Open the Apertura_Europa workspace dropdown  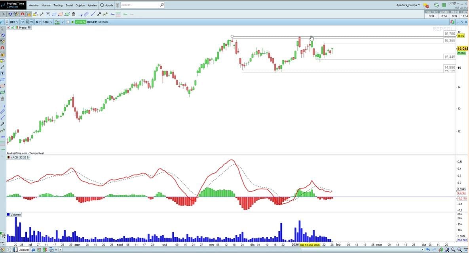point(408,5)
